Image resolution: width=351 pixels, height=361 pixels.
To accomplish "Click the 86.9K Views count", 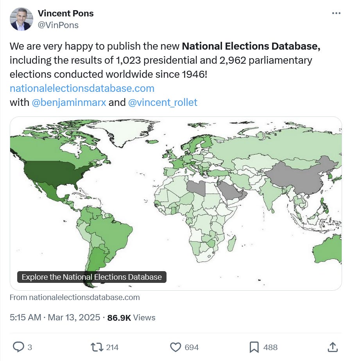I will click(131, 318).
